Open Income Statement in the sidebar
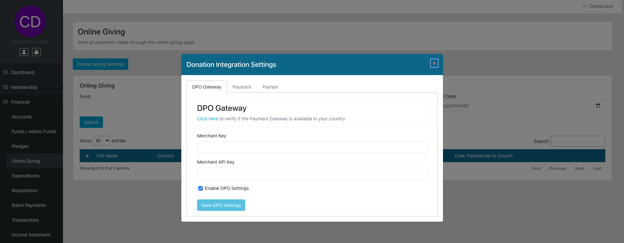The height and width of the screenshot is (243, 624). click(31, 235)
